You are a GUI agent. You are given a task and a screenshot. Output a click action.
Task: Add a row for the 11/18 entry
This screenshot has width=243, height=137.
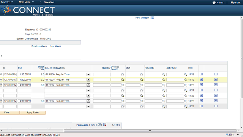point(201,74)
